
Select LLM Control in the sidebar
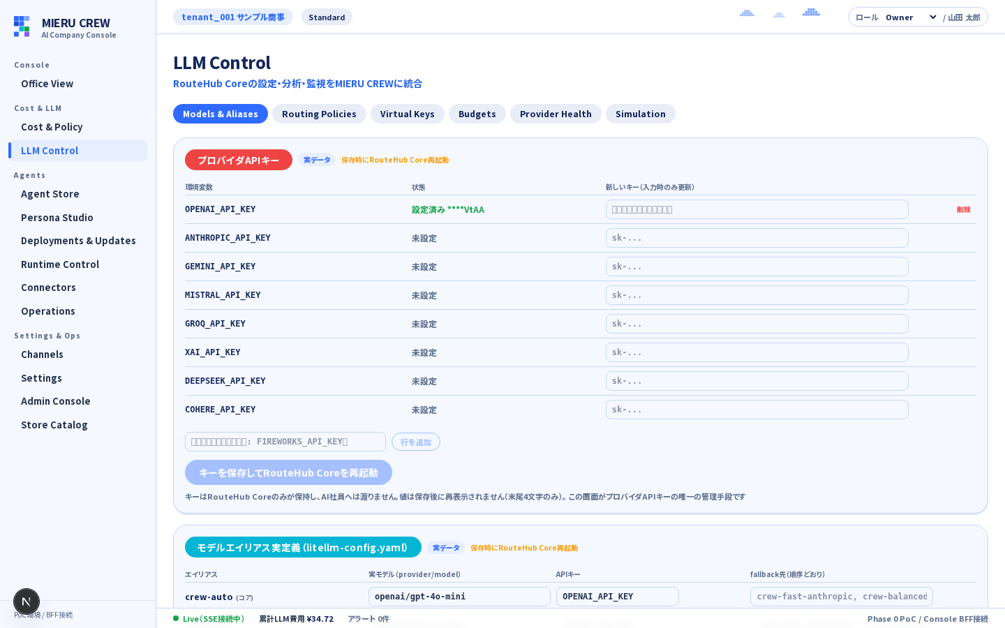coord(78,151)
